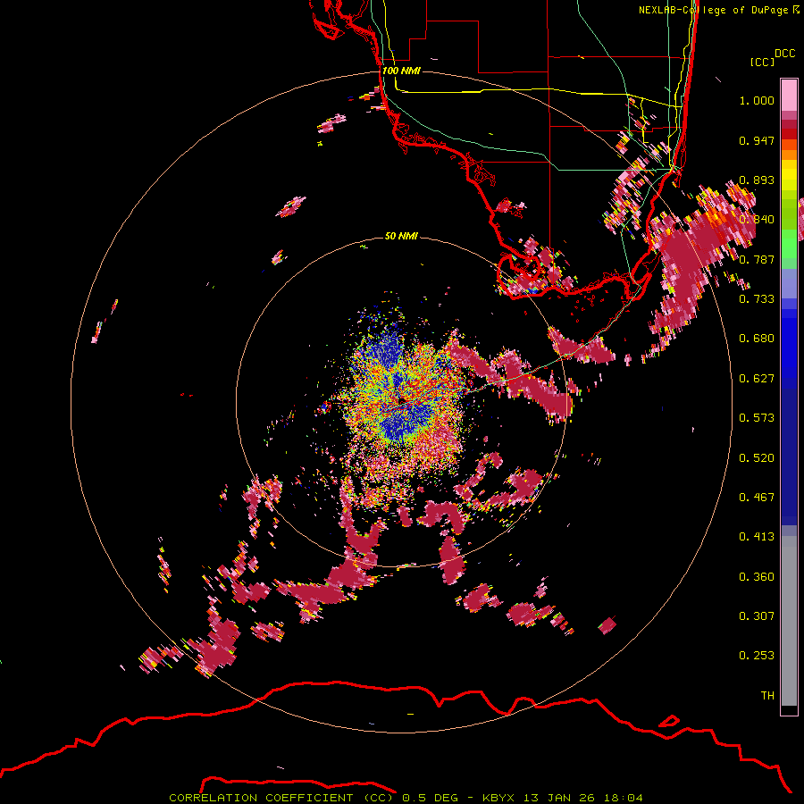Pick the light pink swatch atop the color bar
The height and width of the screenshot is (804, 804).
pyautogui.click(x=789, y=96)
